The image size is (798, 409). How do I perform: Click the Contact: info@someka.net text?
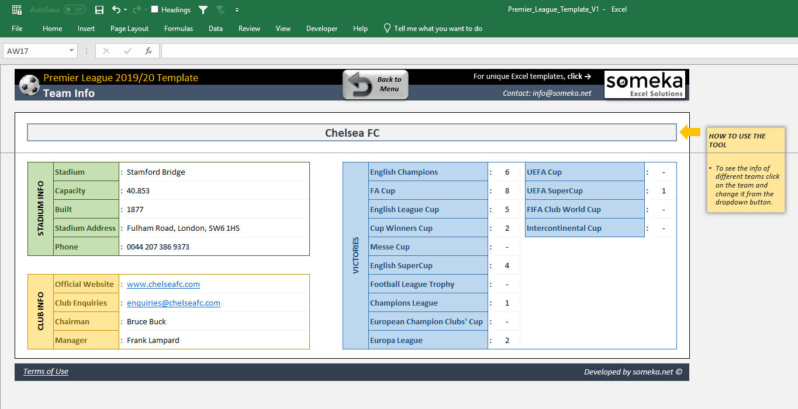click(547, 93)
